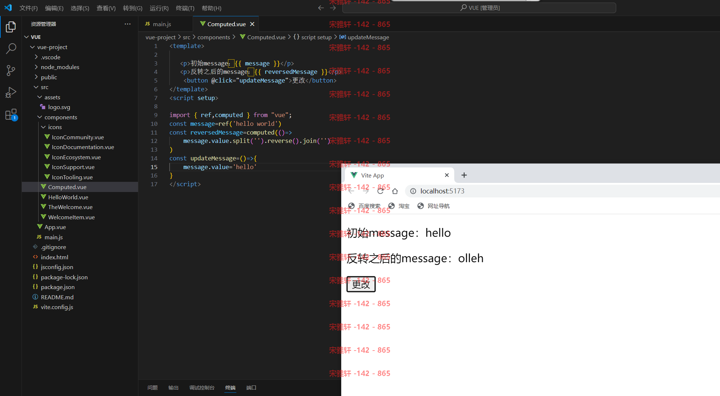Close the Vite App browser tab

click(447, 175)
